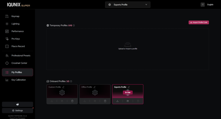221x119 pixels.
Task: Open Key Calibration page
Action: (x=17, y=80)
